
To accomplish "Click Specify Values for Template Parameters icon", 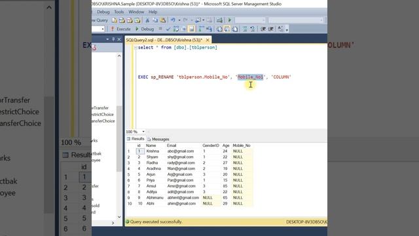I will pyautogui.click(x=280, y=29).
